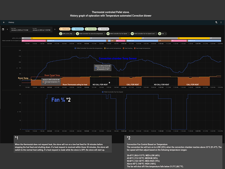Click the Start date field
Viewport: 225px width, 169px height.
click(x=20, y=29)
